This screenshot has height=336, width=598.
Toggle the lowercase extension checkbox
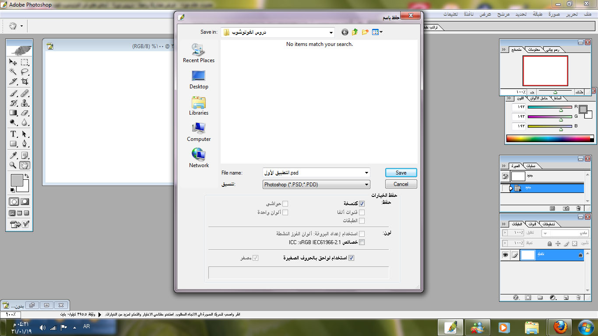(351, 258)
